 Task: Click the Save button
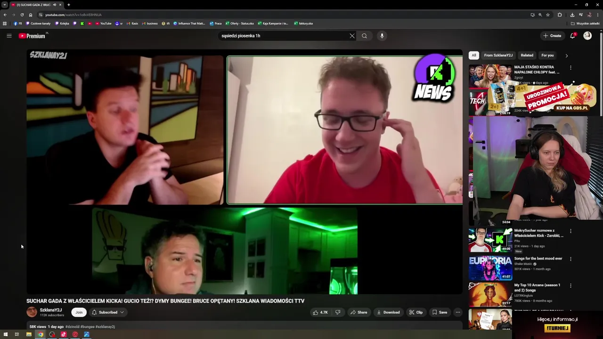click(x=440, y=312)
